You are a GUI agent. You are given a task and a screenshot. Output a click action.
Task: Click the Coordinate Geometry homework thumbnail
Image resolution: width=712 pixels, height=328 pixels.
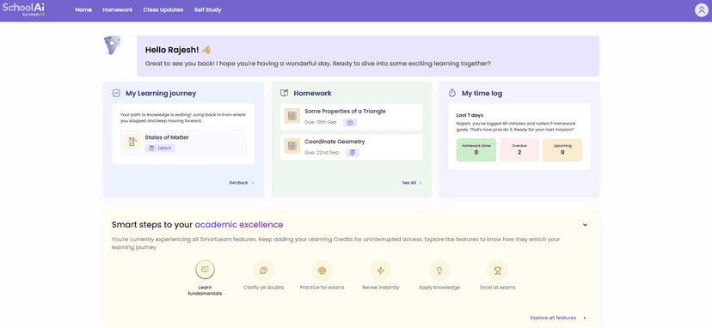coord(292,146)
